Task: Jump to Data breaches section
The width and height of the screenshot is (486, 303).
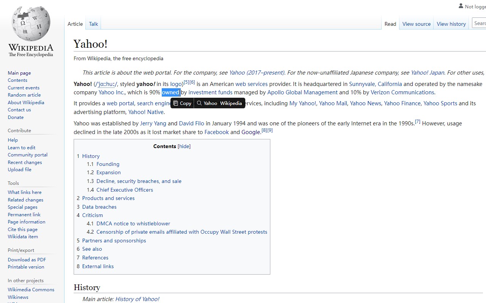Action: point(99,207)
